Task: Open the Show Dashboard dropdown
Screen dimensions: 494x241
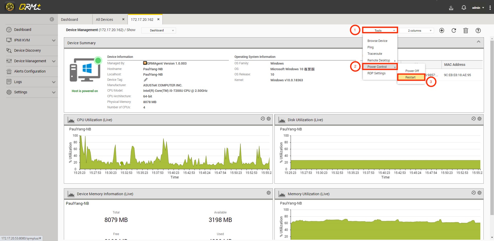Action: [x=159, y=30]
